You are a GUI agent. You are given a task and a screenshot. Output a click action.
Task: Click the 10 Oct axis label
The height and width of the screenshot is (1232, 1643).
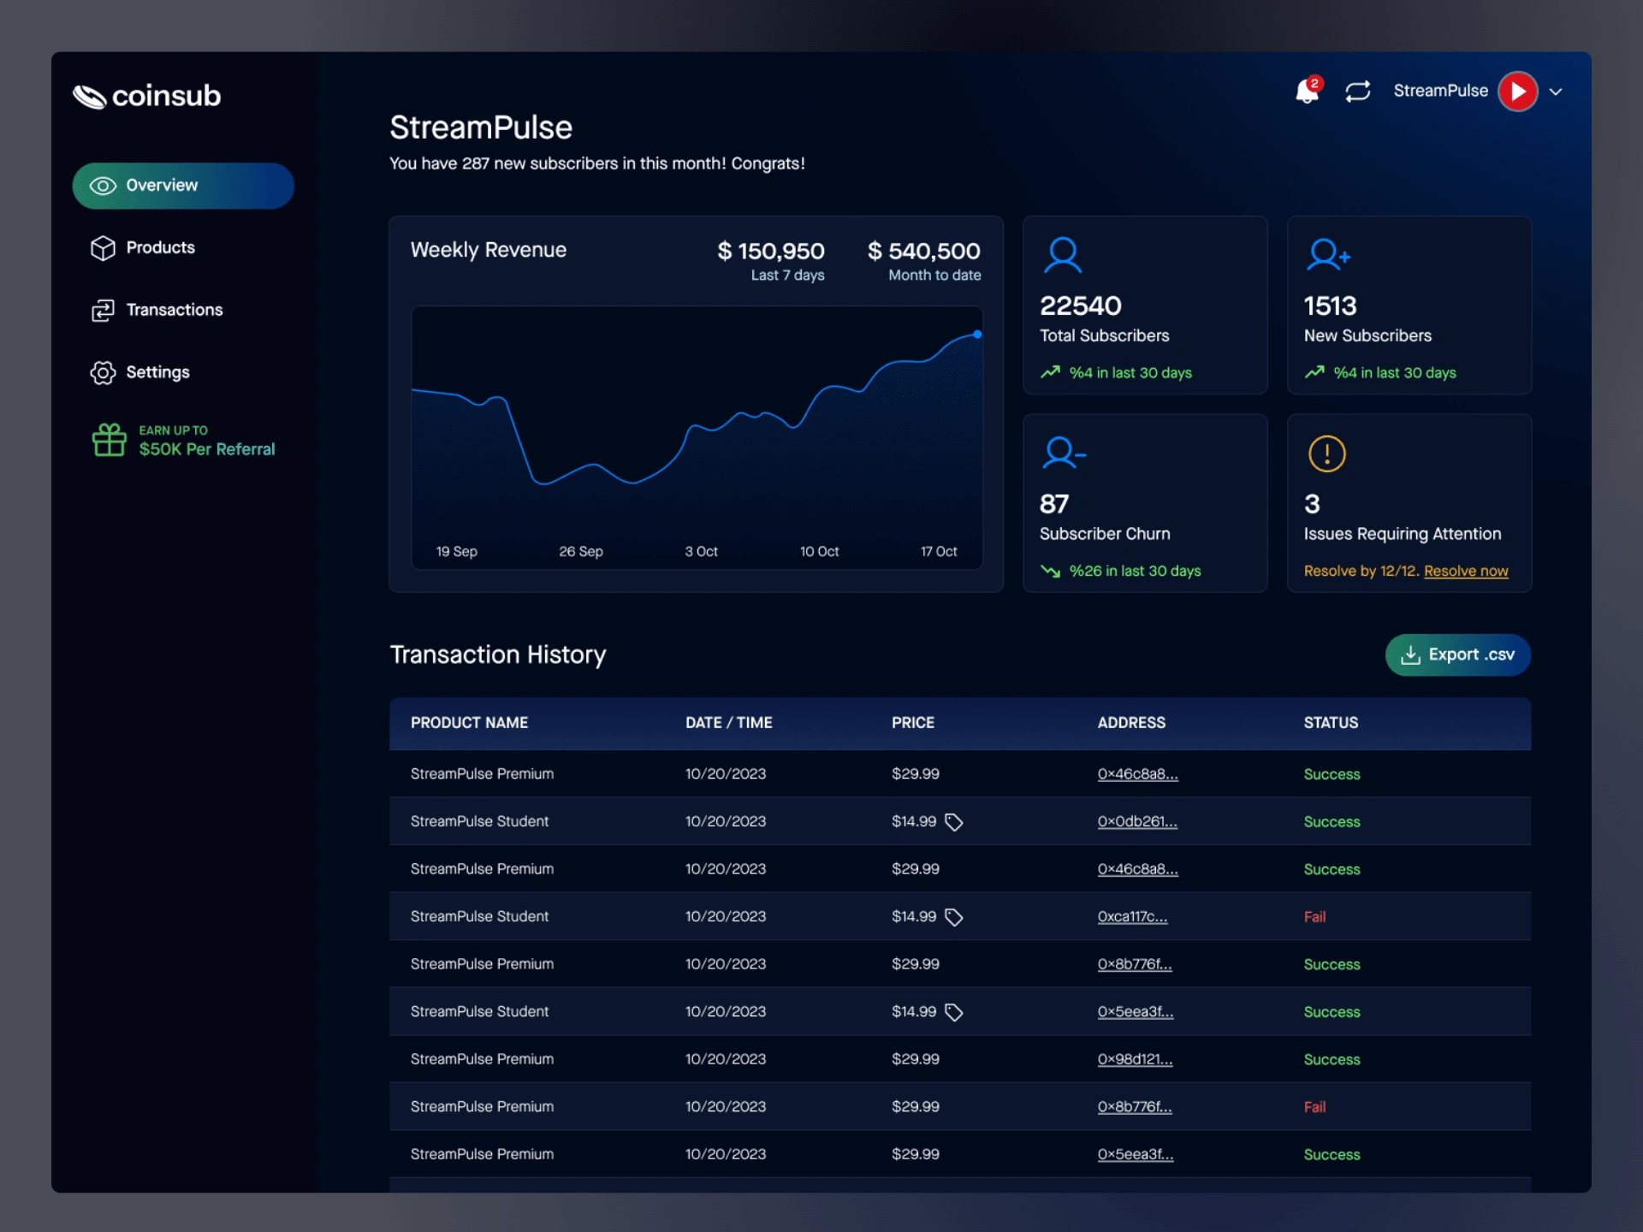click(x=819, y=552)
